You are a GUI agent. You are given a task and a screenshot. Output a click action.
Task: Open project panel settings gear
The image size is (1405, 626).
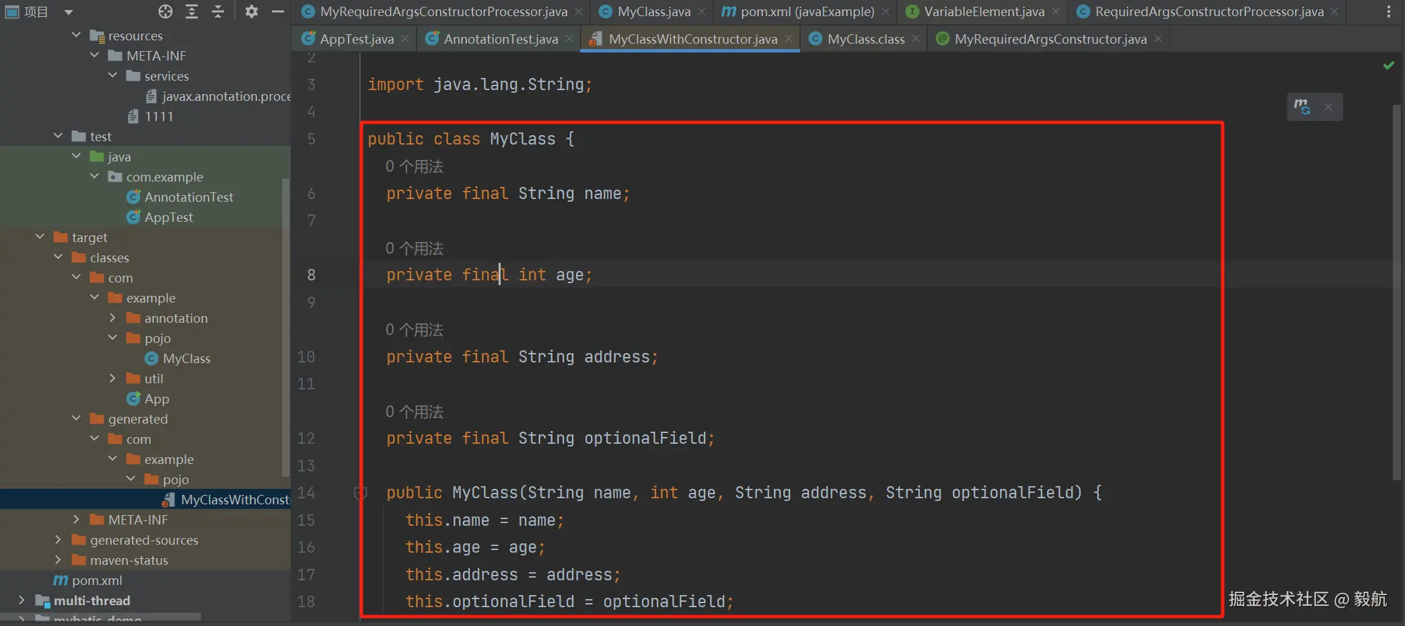[251, 11]
